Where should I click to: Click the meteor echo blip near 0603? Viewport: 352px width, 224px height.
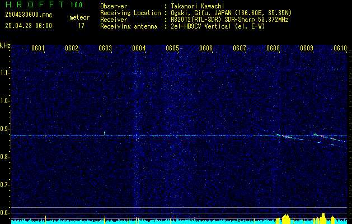[x=105, y=133]
